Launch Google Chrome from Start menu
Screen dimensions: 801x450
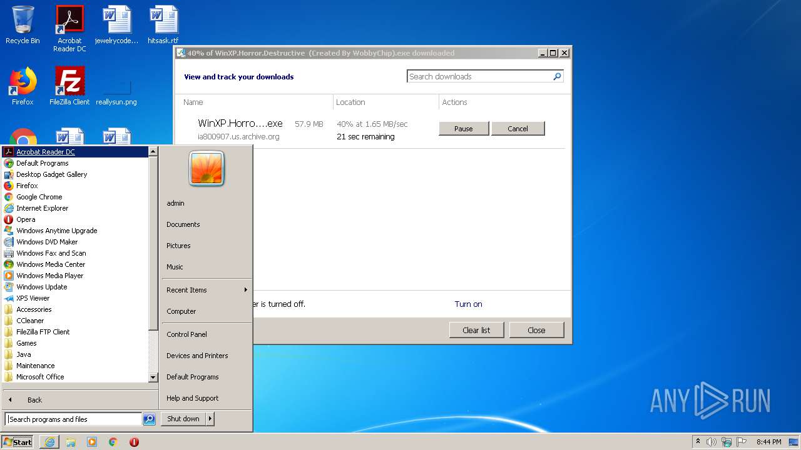[75, 197]
